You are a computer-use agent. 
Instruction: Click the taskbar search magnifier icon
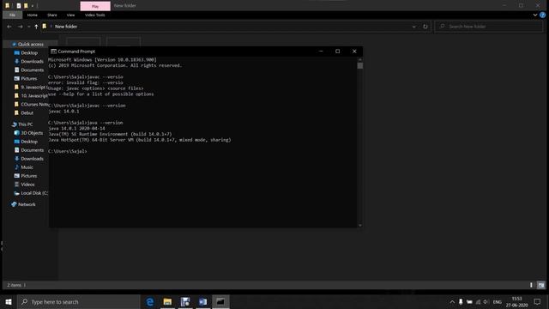pos(24,301)
